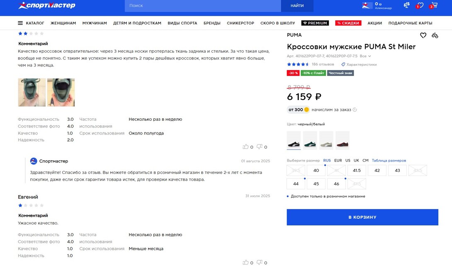Open the second review photo thumbnail
452x269 pixels.
(61, 92)
